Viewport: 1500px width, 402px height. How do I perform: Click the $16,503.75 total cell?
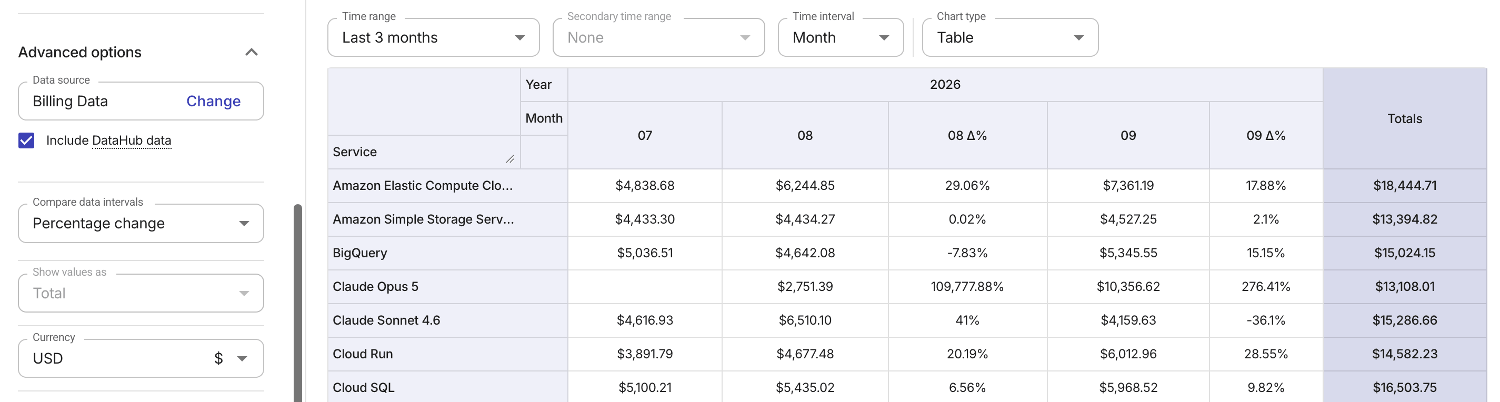pyautogui.click(x=1405, y=387)
